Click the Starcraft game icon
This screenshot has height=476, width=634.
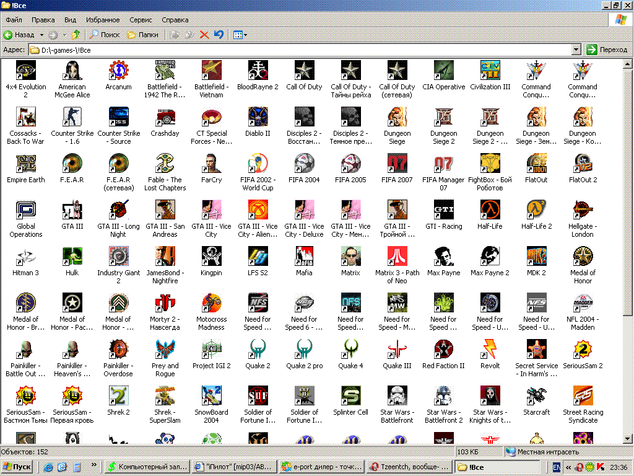coord(536,395)
